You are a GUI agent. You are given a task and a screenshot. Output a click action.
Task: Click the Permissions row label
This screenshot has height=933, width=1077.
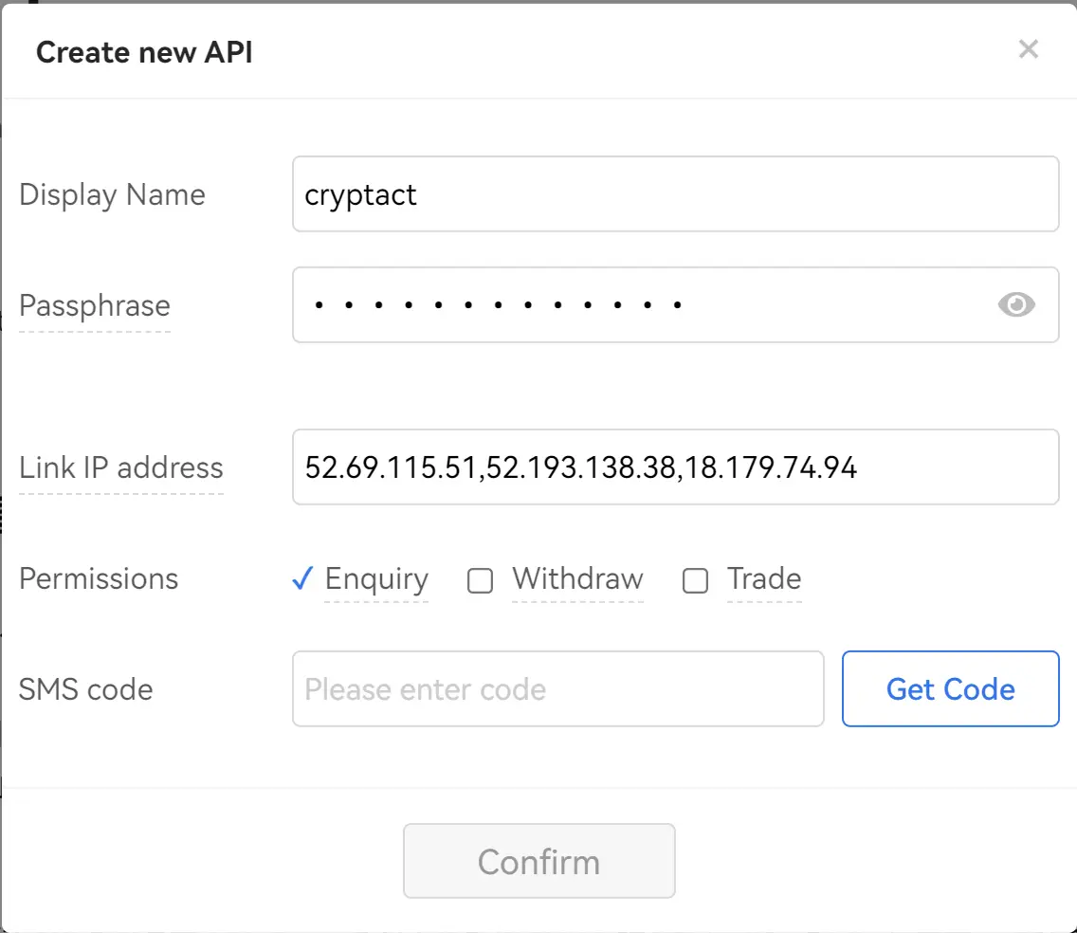click(x=98, y=579)
